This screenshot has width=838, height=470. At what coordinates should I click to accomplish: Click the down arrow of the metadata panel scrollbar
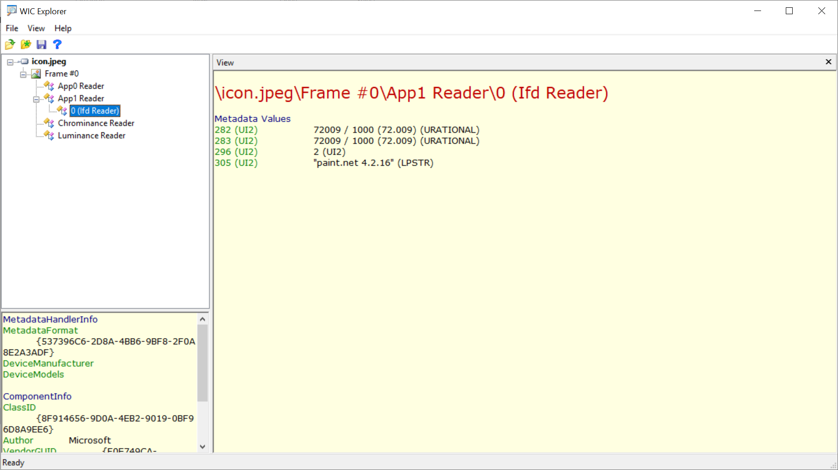point(202,447)
